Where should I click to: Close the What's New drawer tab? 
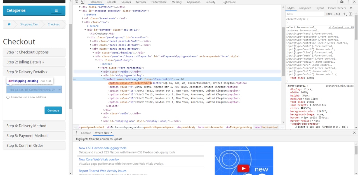tap(111, 133)
